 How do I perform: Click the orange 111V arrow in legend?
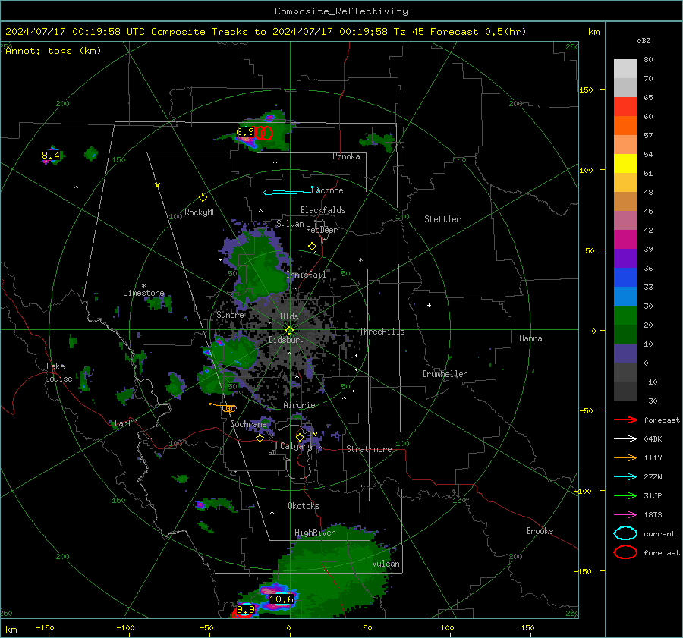[625, 457]
